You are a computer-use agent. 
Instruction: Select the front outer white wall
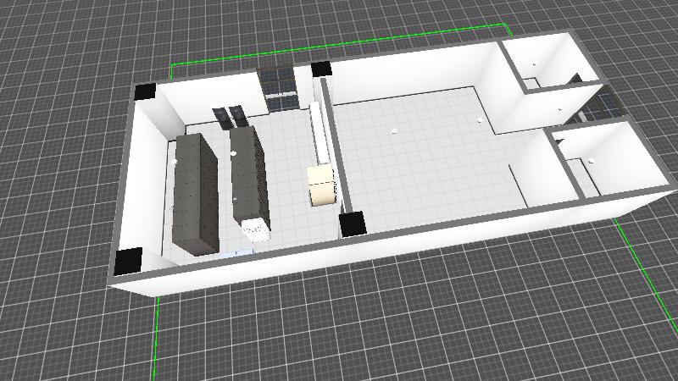click(381, 254)
